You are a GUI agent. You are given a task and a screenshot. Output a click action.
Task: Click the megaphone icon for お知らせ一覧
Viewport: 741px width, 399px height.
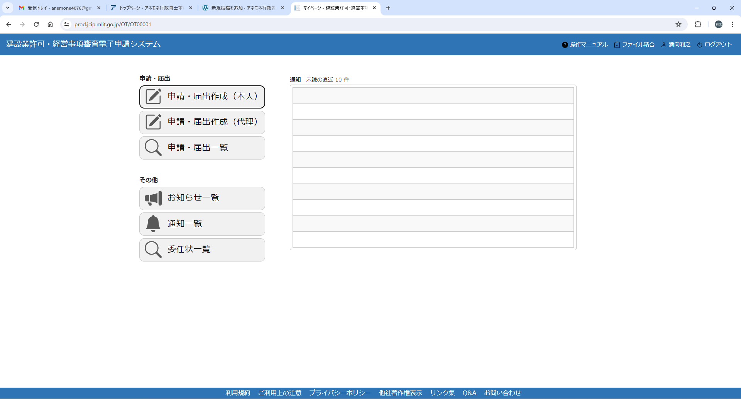coord(153,198)
